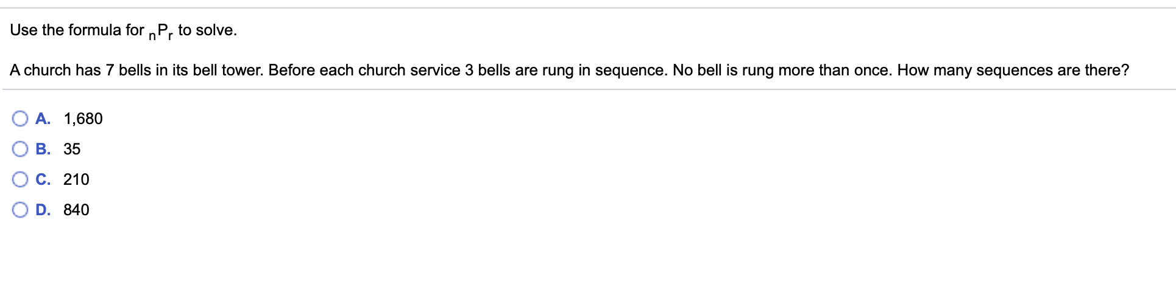The height and width of the screenshot is (304, 1176).
Task: Click 'No bell is rung more than once'
Action: coord(782,70)
